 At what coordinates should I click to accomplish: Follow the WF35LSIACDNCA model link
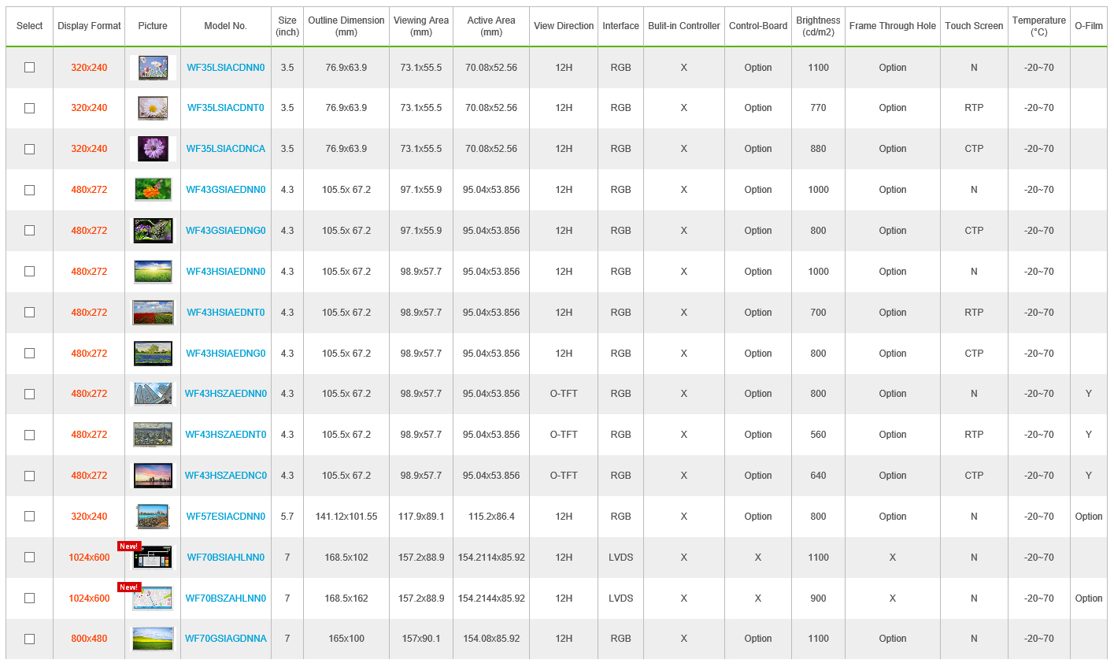[226, 149]
